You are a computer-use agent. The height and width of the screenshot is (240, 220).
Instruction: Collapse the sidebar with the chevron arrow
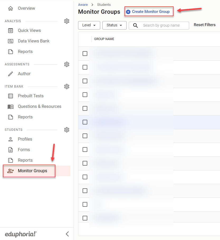click(x=67, y=234)
